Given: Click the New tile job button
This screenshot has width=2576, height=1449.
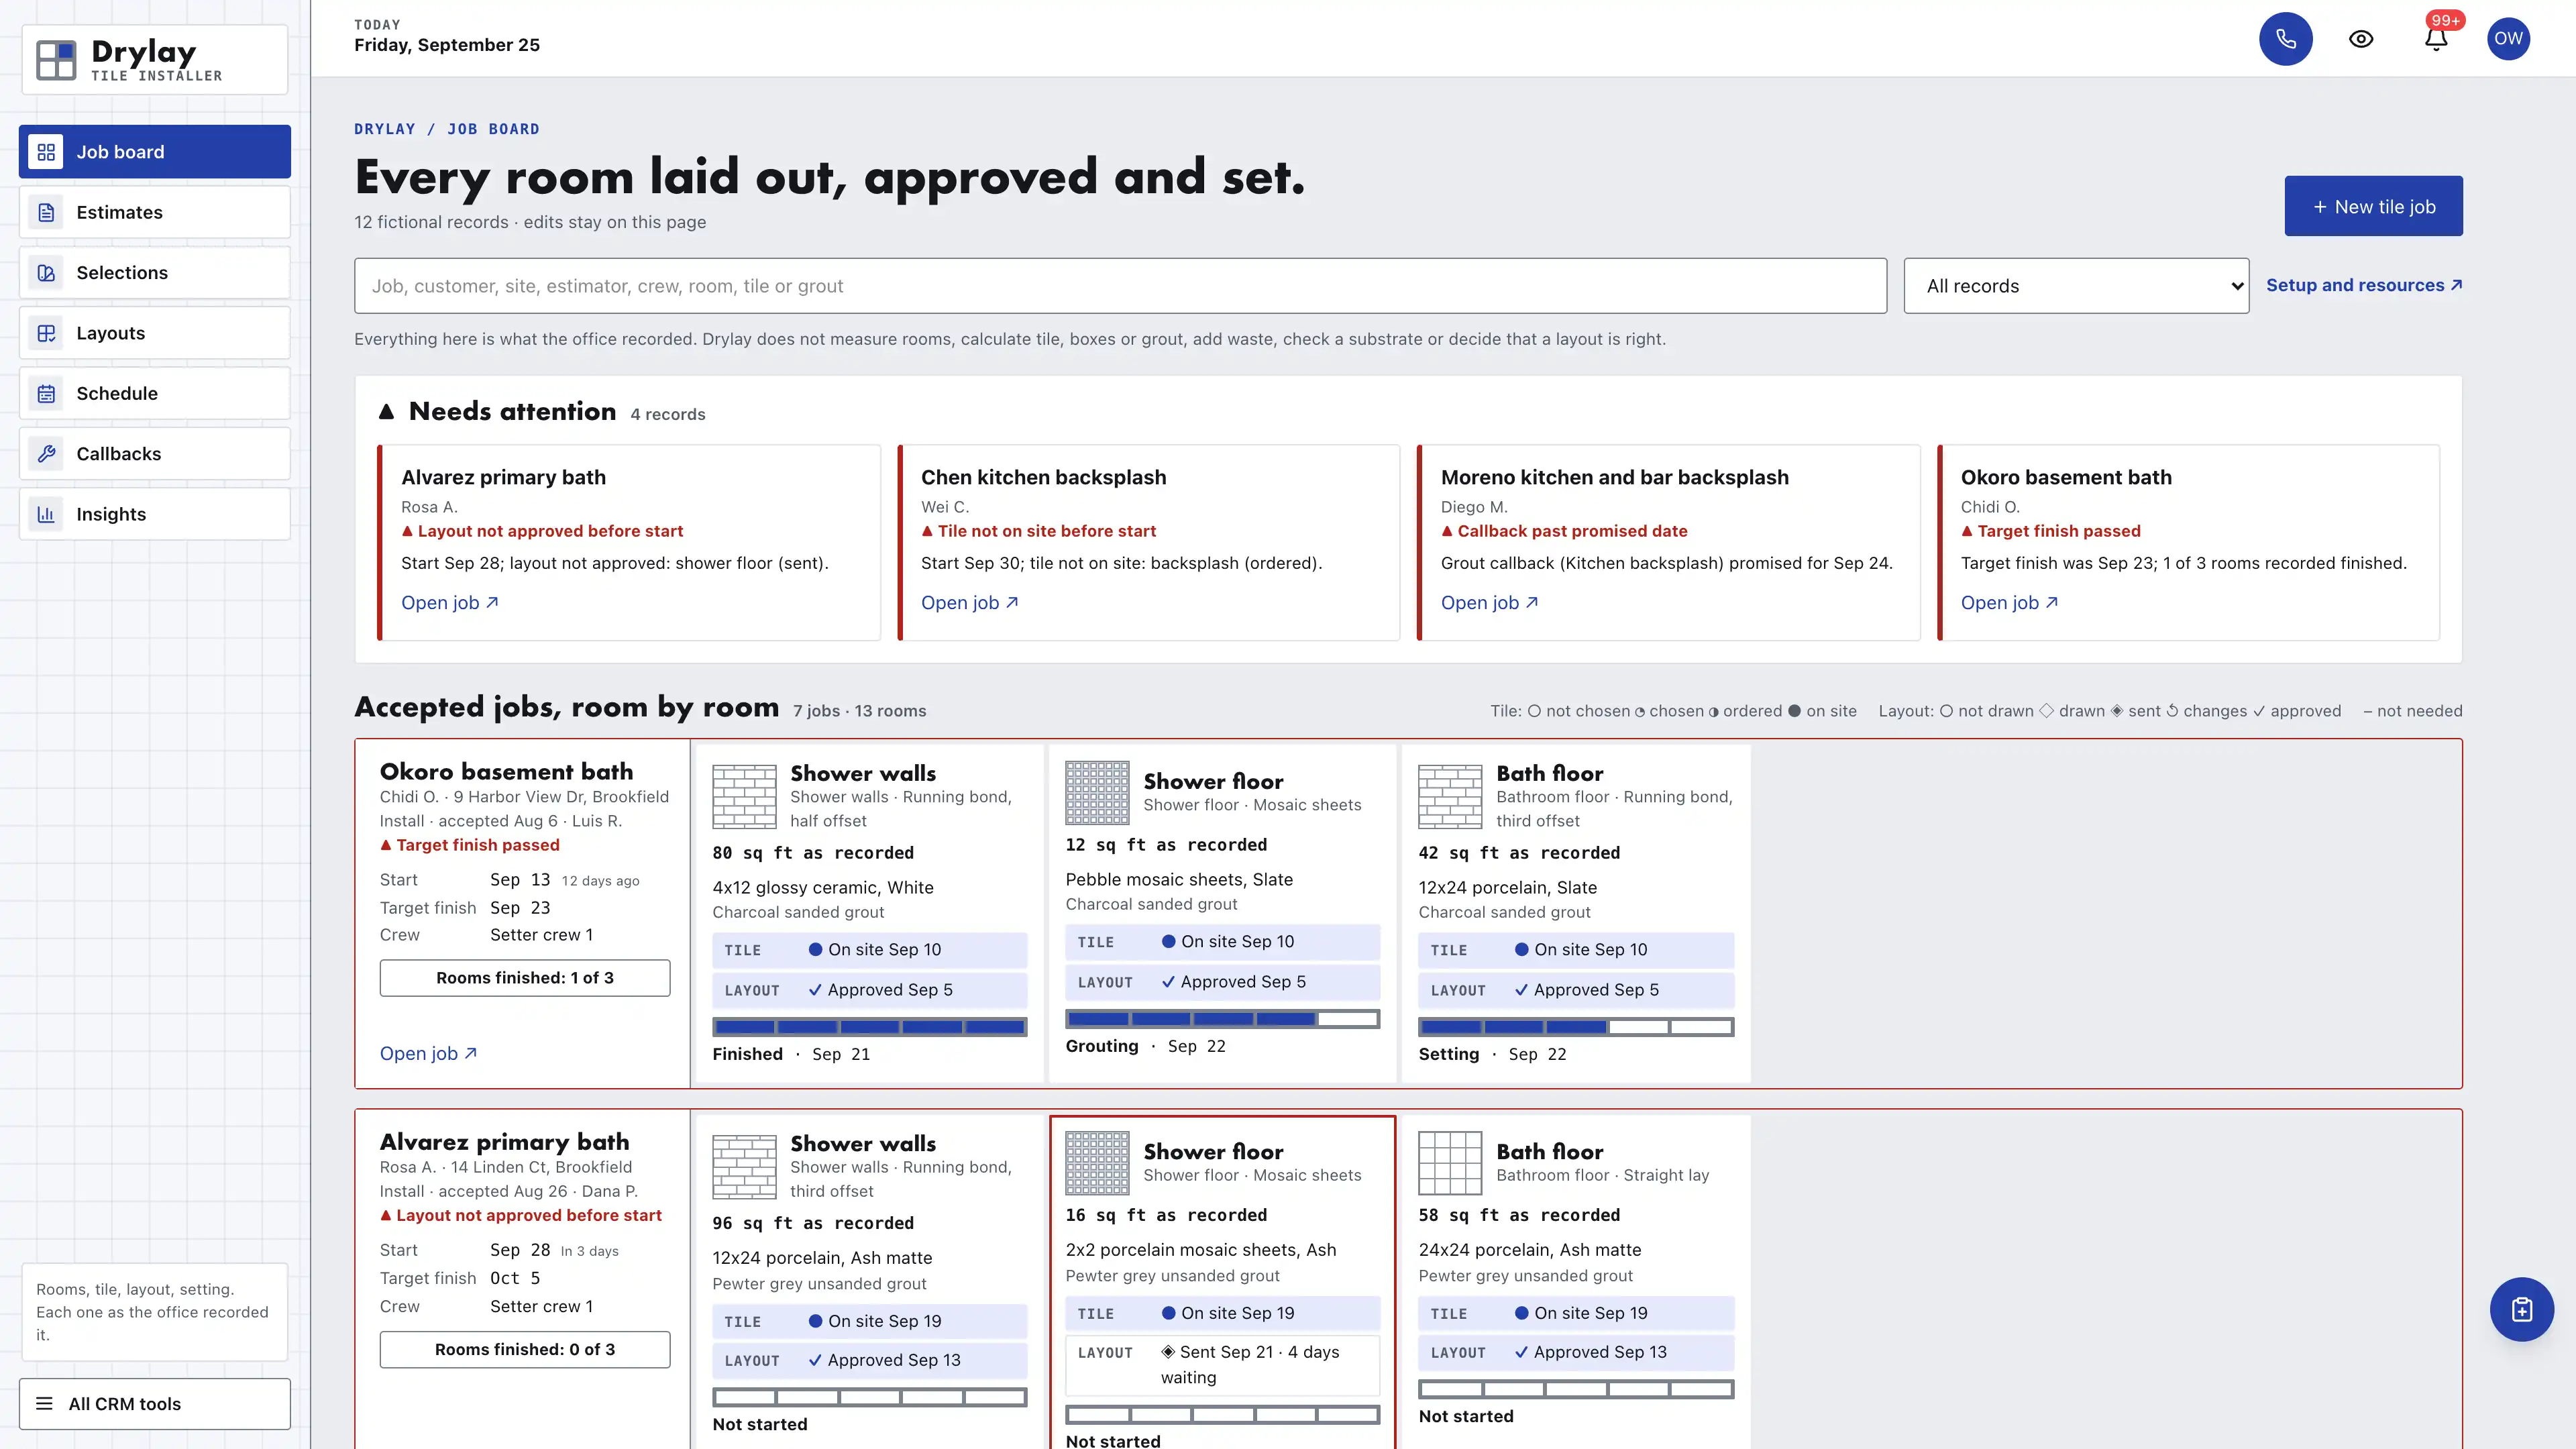Looking at the screenshot, I should click(2373, 206).
